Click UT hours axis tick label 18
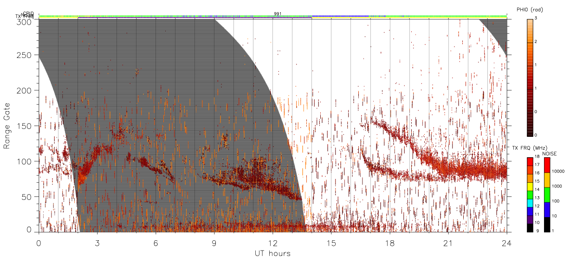The image size is (570, 263). tap(389, 243)
